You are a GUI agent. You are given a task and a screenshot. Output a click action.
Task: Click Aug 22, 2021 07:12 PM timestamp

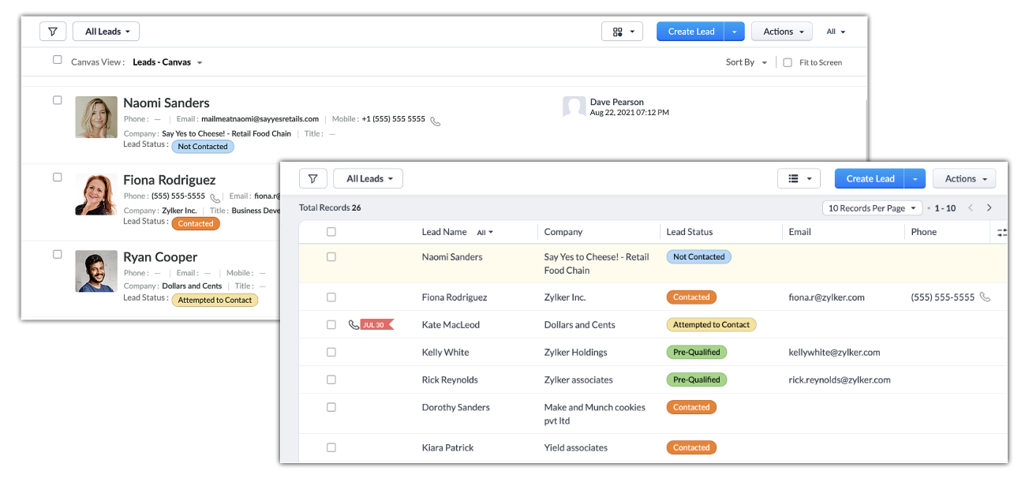630,113
